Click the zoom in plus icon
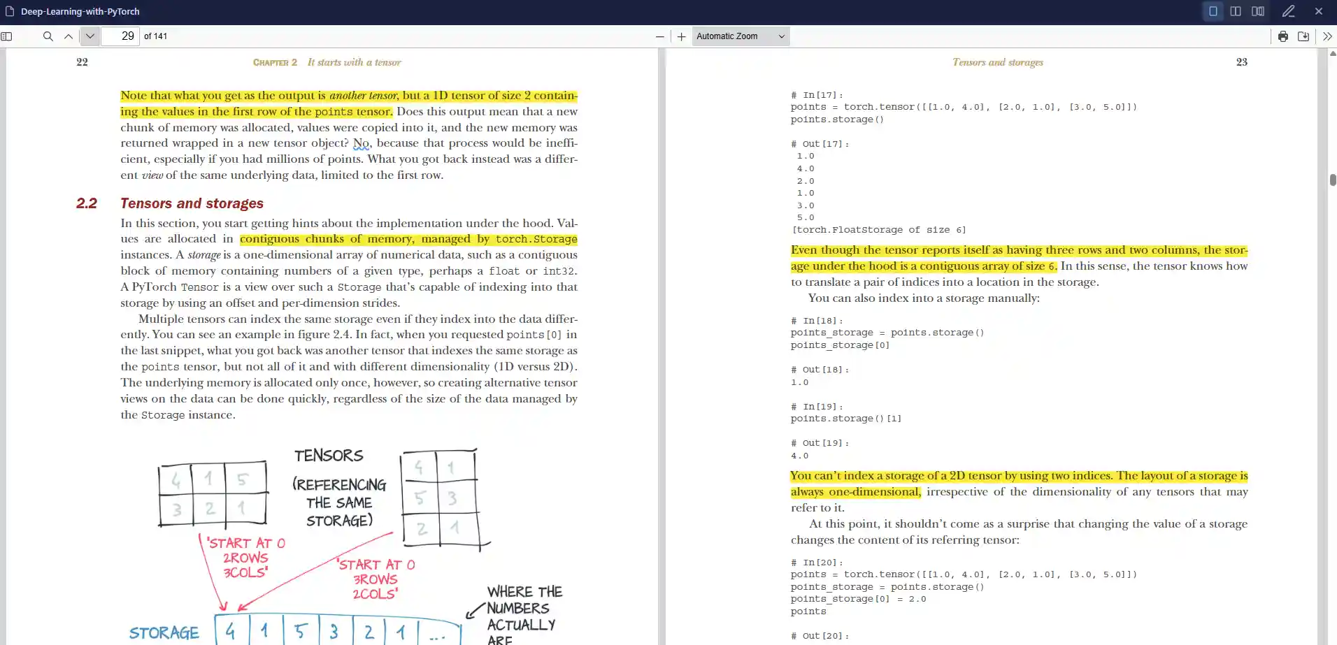The image size is (1337, 645). point(682,36)
